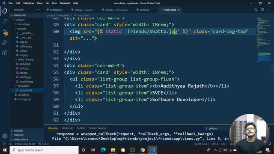Viewport: 274px width, 154px height.
Task: Open bhatta.jpg in the file tree
Action: pyautogui.click(x=25, y=77)
